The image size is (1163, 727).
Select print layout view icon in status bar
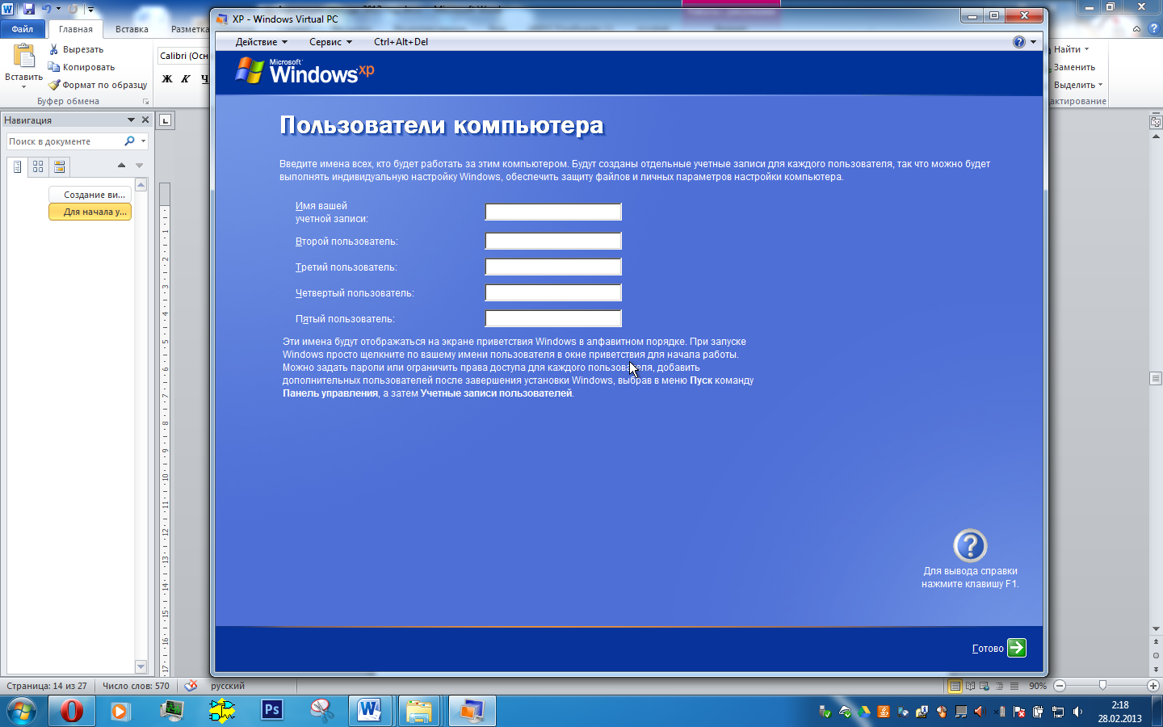click(x=955, y=686)
